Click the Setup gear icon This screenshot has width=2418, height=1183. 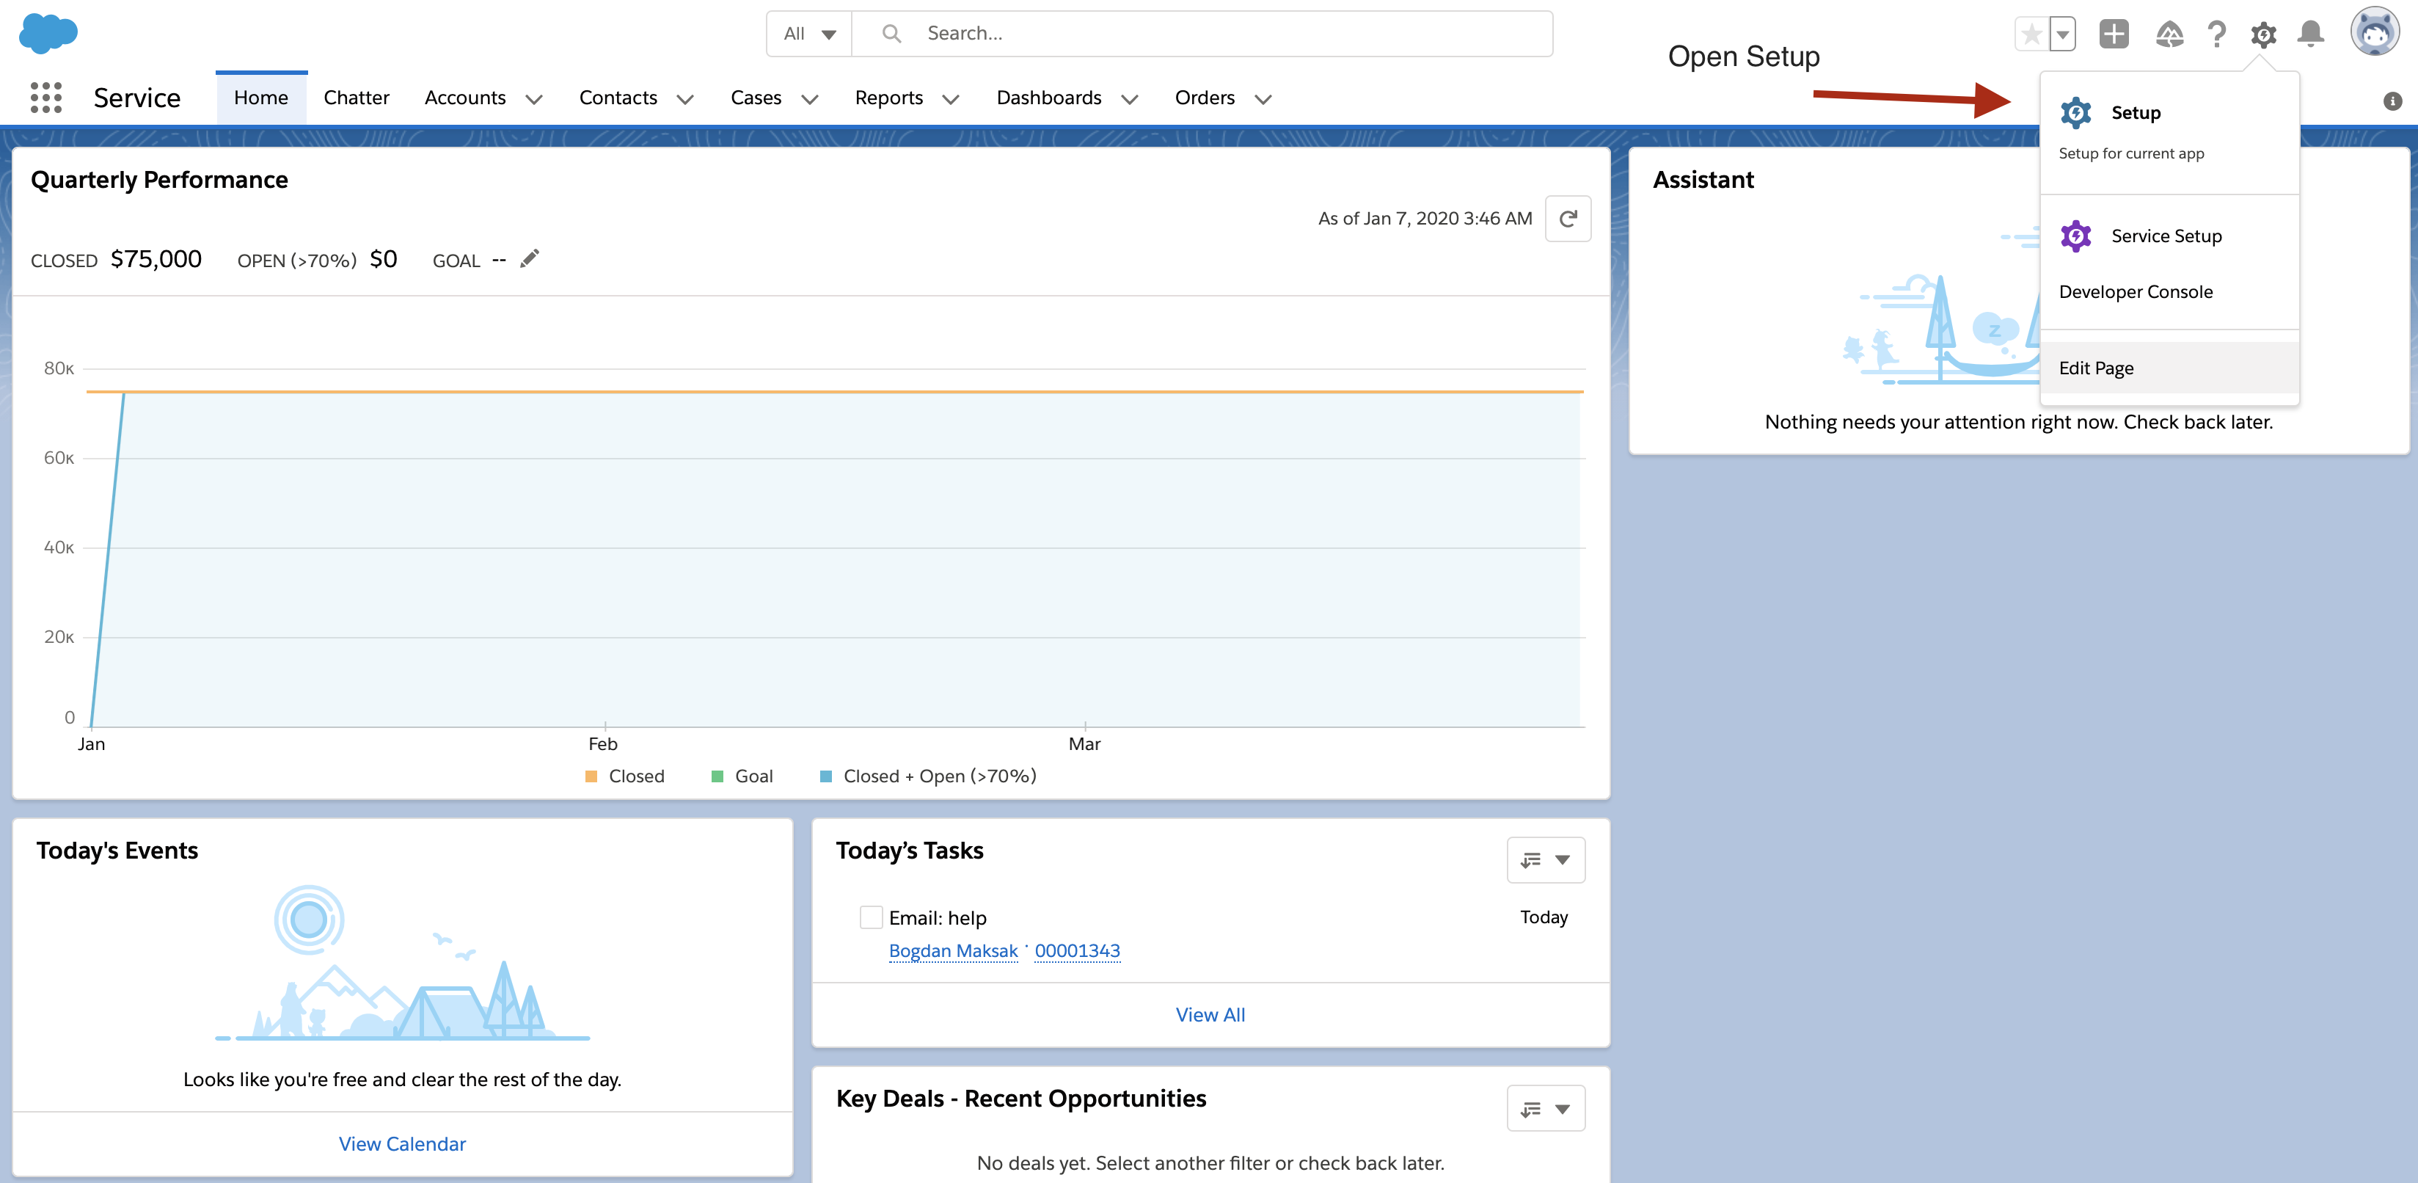tap(2263, 34)
